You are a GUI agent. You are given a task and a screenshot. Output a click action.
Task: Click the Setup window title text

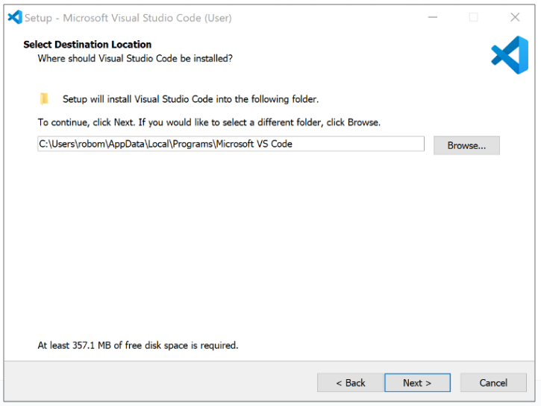[128, 17]
